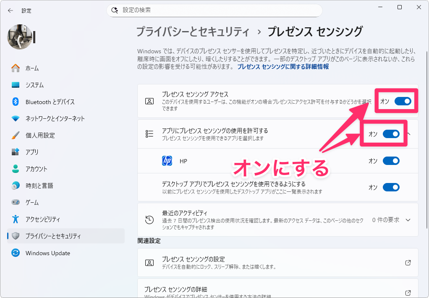Click the back arrow in title bar
Image resolution: width=429 pixels, height=298 pixels.
(10, 10)
